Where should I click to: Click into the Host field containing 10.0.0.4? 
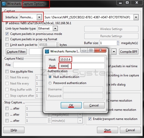[82, 60]
